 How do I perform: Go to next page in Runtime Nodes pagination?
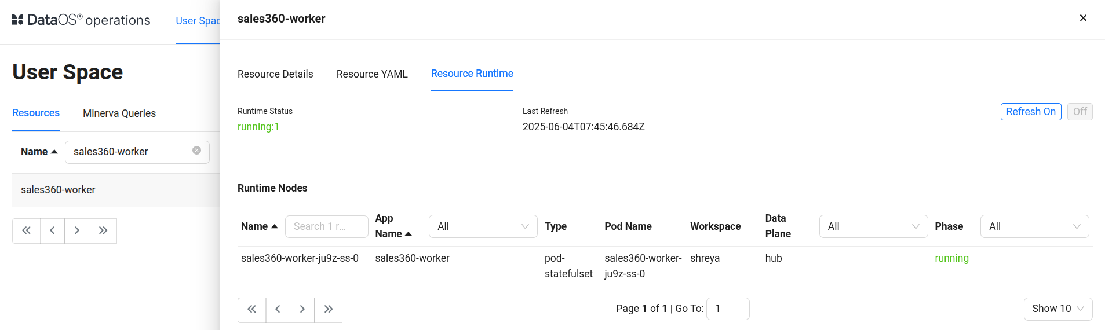(302, 309)
